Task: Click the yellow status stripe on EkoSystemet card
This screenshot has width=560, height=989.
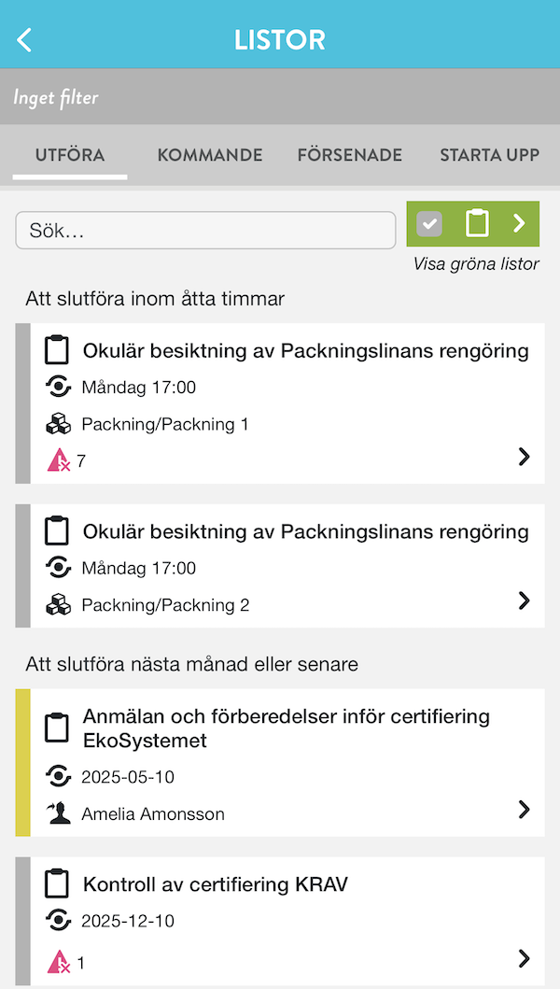Action: (x=23, y=762)
